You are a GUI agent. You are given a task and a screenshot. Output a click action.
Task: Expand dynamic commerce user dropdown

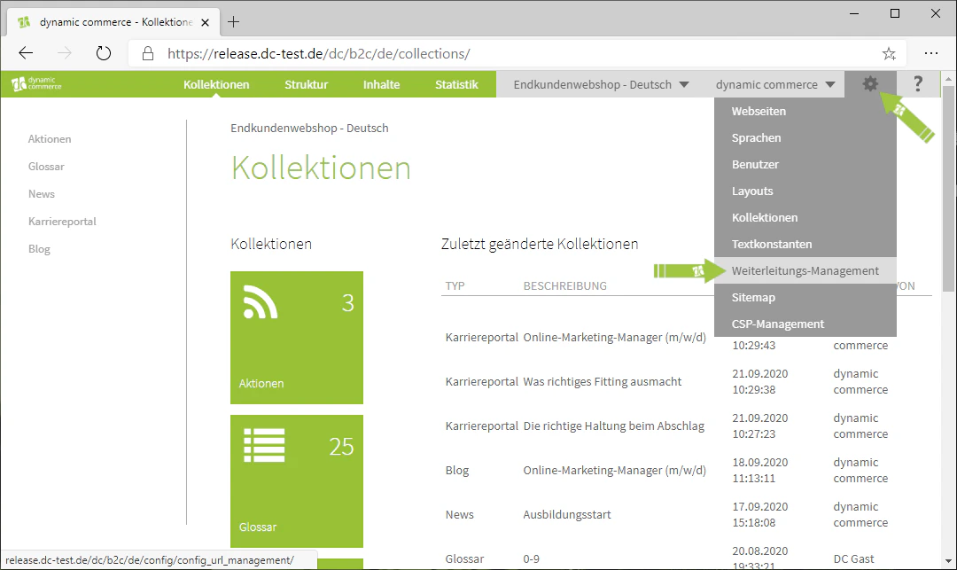click(x=775, y=84)
